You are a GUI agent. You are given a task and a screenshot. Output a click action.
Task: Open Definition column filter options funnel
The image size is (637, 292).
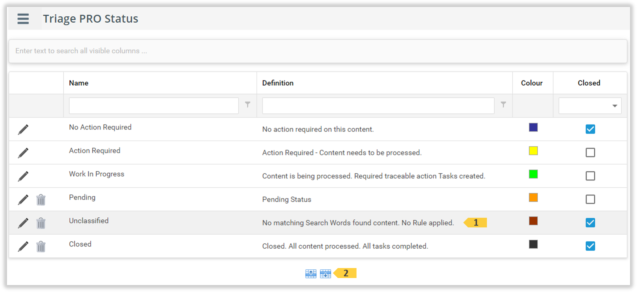pos(503,105)
